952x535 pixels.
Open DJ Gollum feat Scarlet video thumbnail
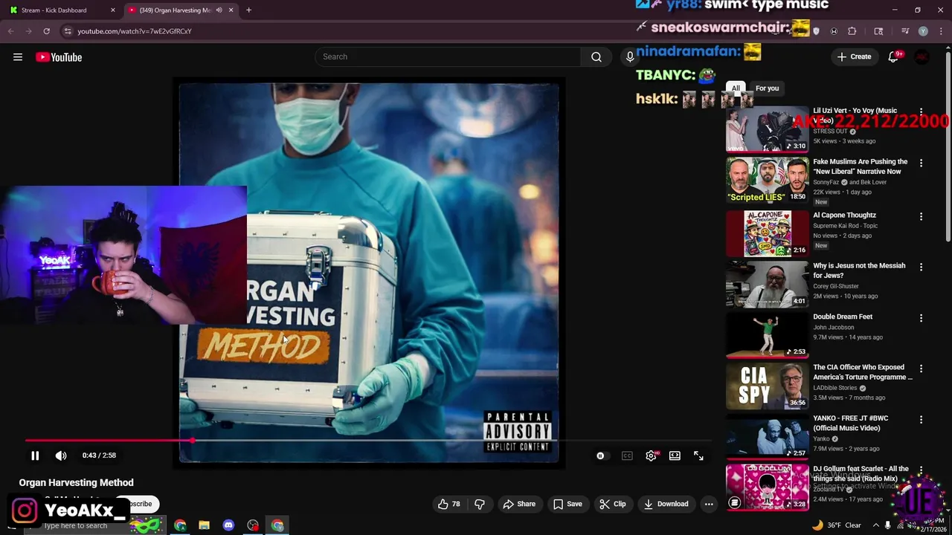tap(767, 487)
